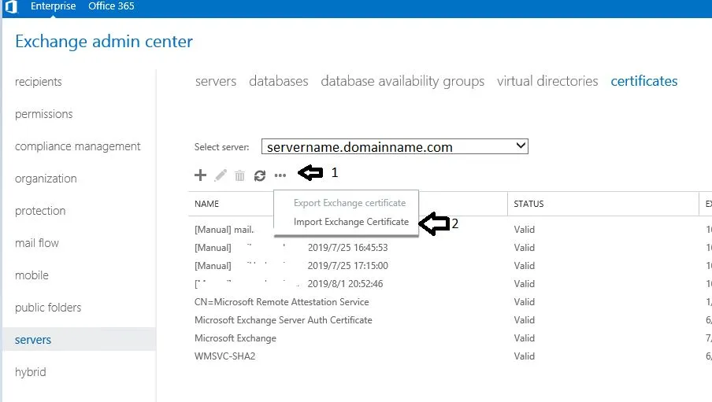Go to hybrid in sidebar
This screenshot has height=402, width=712.
point(31,372)
